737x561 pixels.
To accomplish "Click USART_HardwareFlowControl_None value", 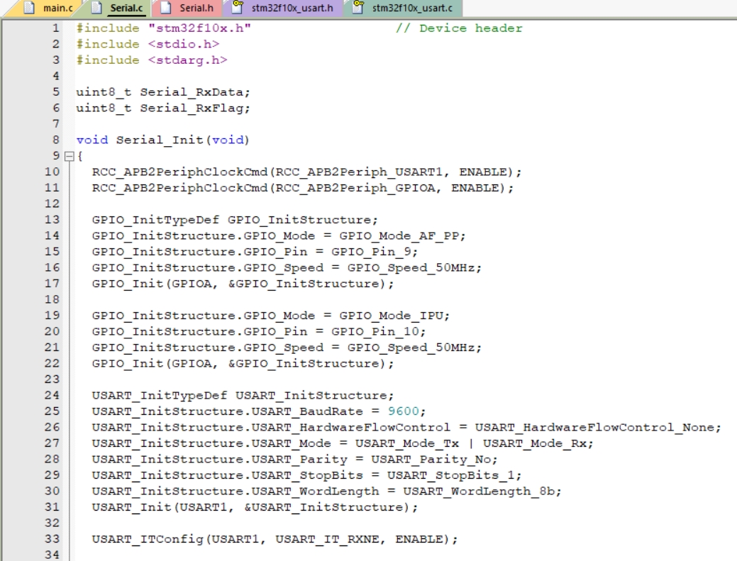I will click(x=594, y=428).
